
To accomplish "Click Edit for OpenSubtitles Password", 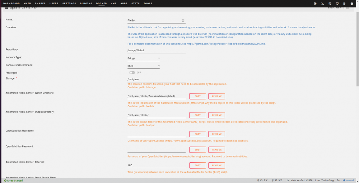I will (197, 150).
